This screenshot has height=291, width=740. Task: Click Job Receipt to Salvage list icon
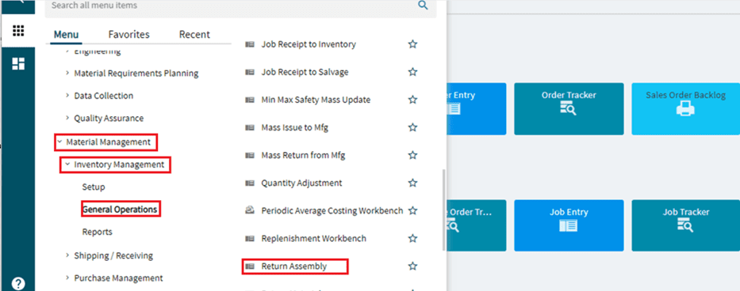coord(250,73)
